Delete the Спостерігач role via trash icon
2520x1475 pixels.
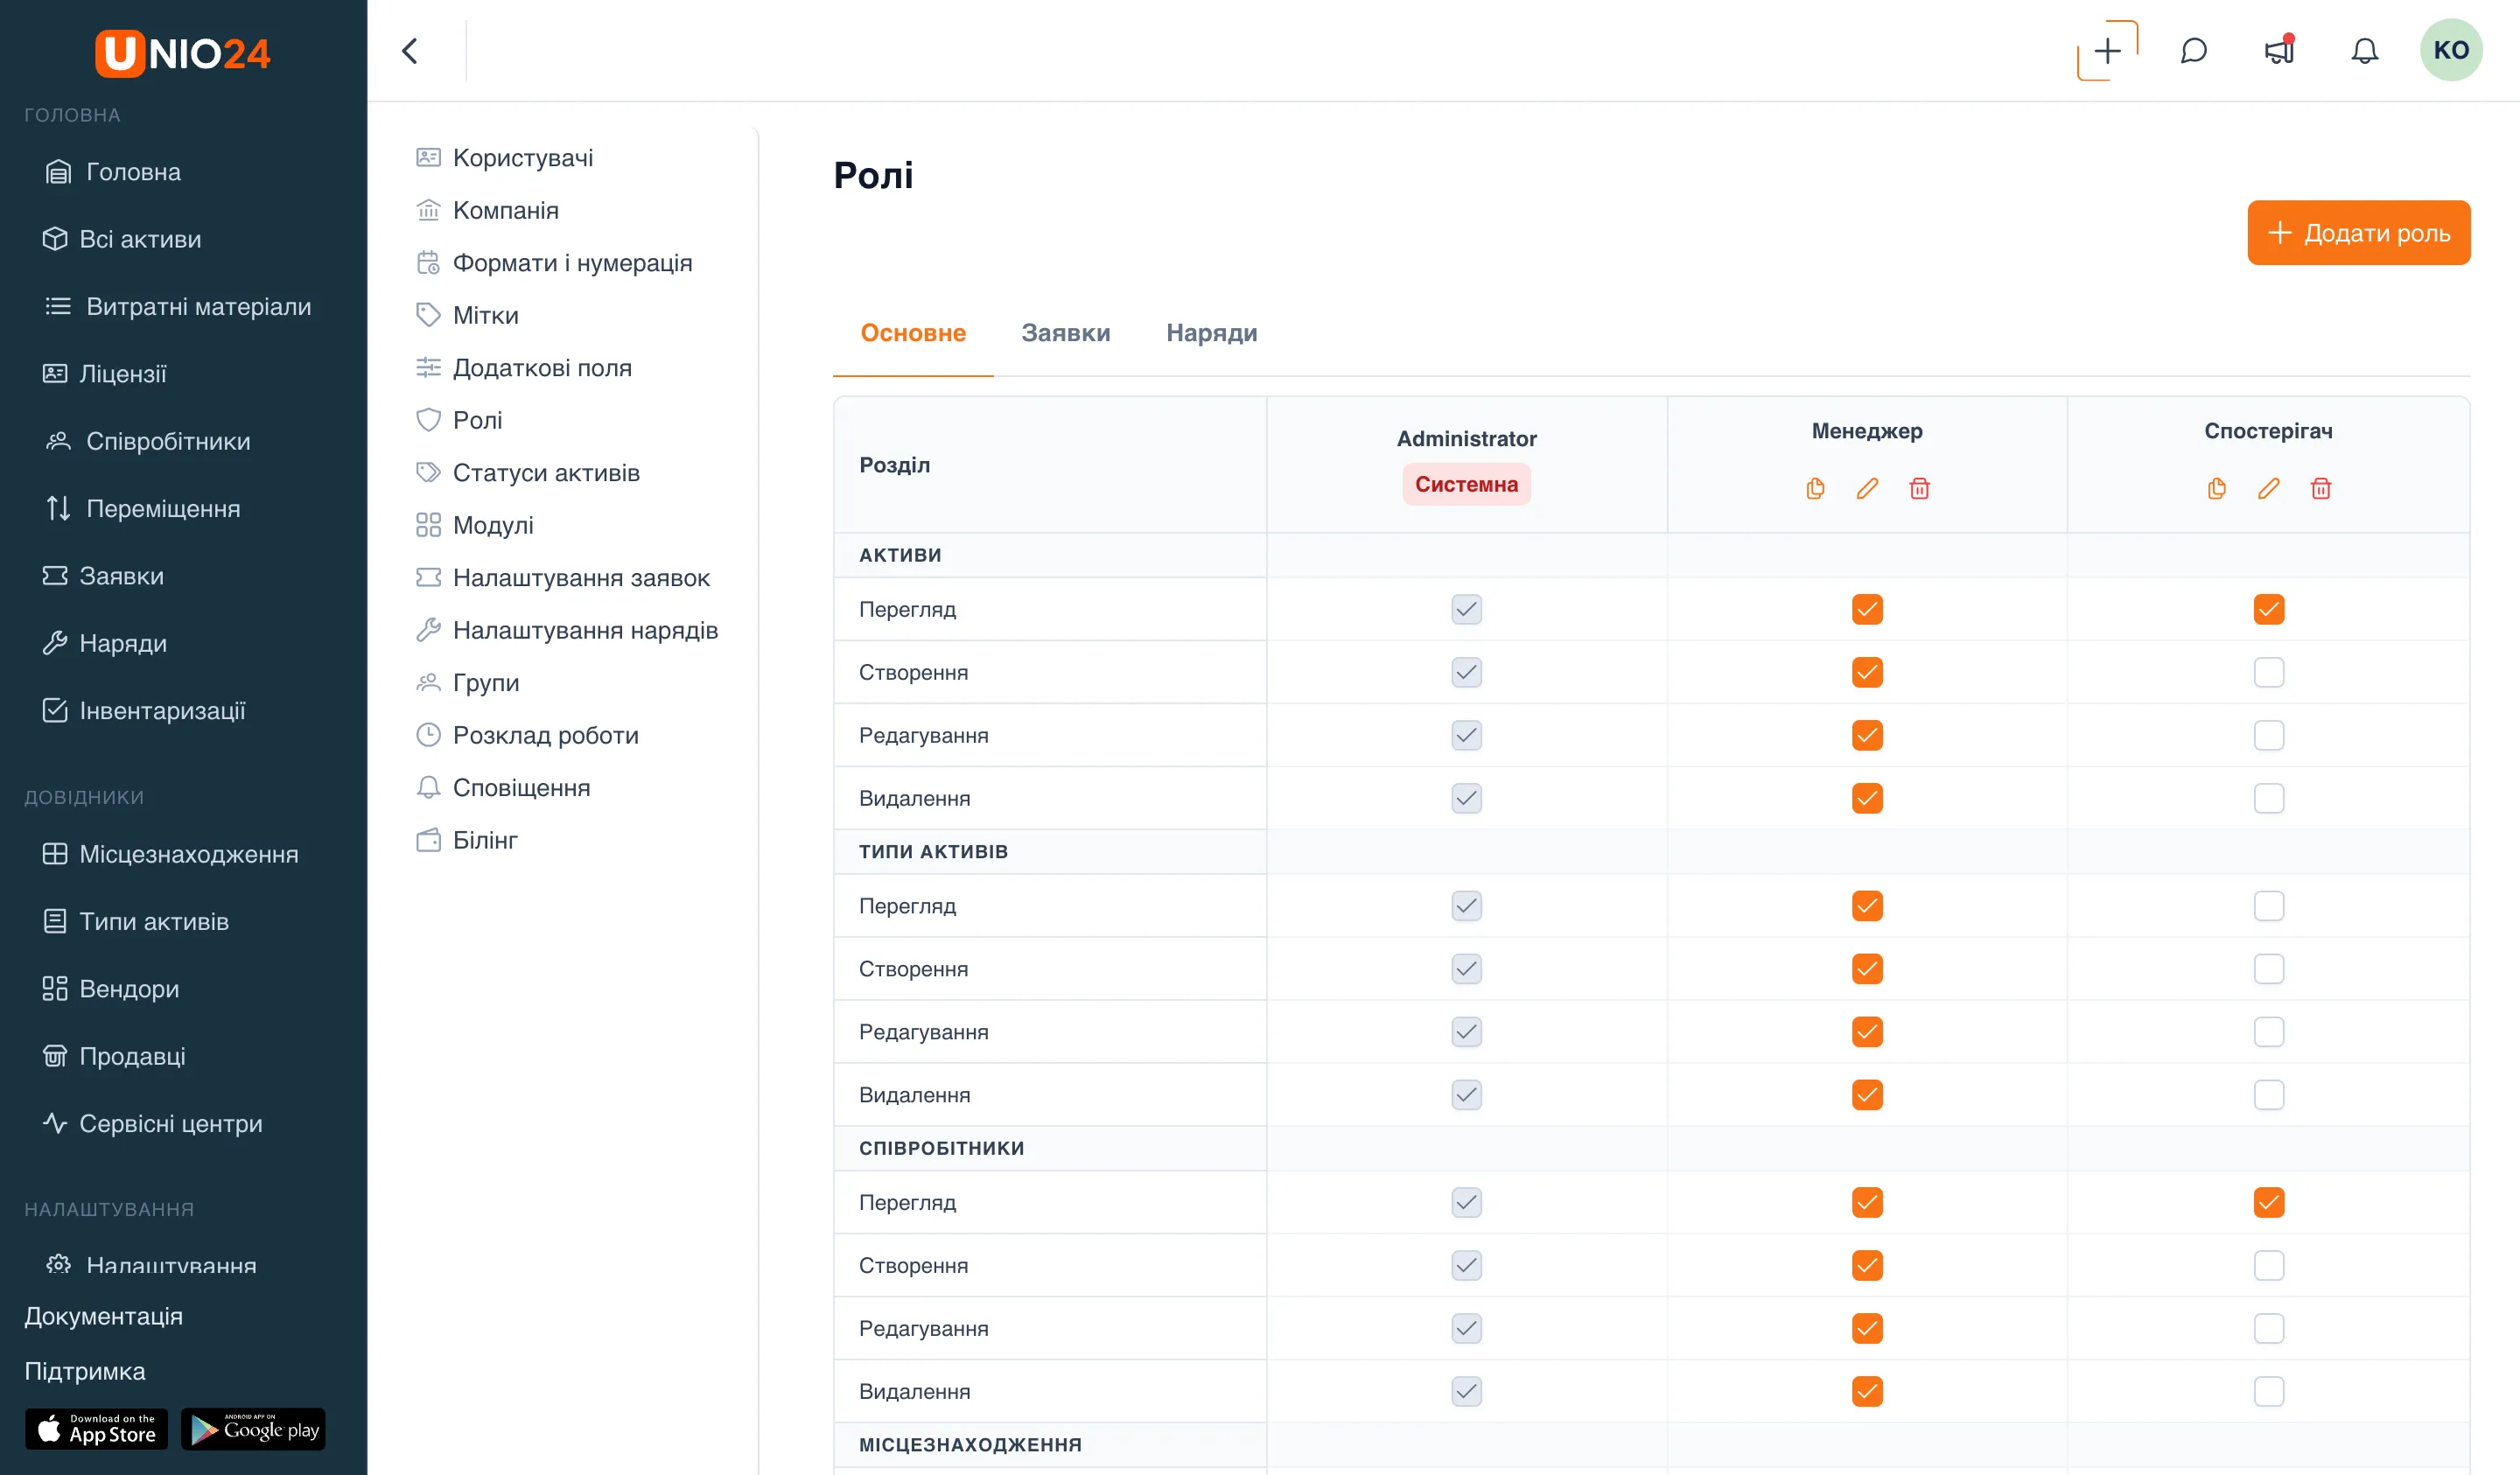pos(2321,488)
